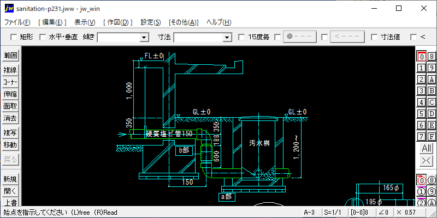Click the S=1/1 scale in status bar
The height and width of the screenshot is (218, 437).
tap(334, 212)
